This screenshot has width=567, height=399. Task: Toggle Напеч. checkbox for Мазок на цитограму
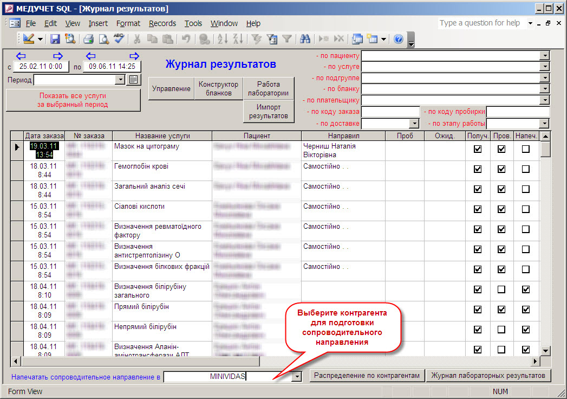pyautogui.click(x=526, y=149)
